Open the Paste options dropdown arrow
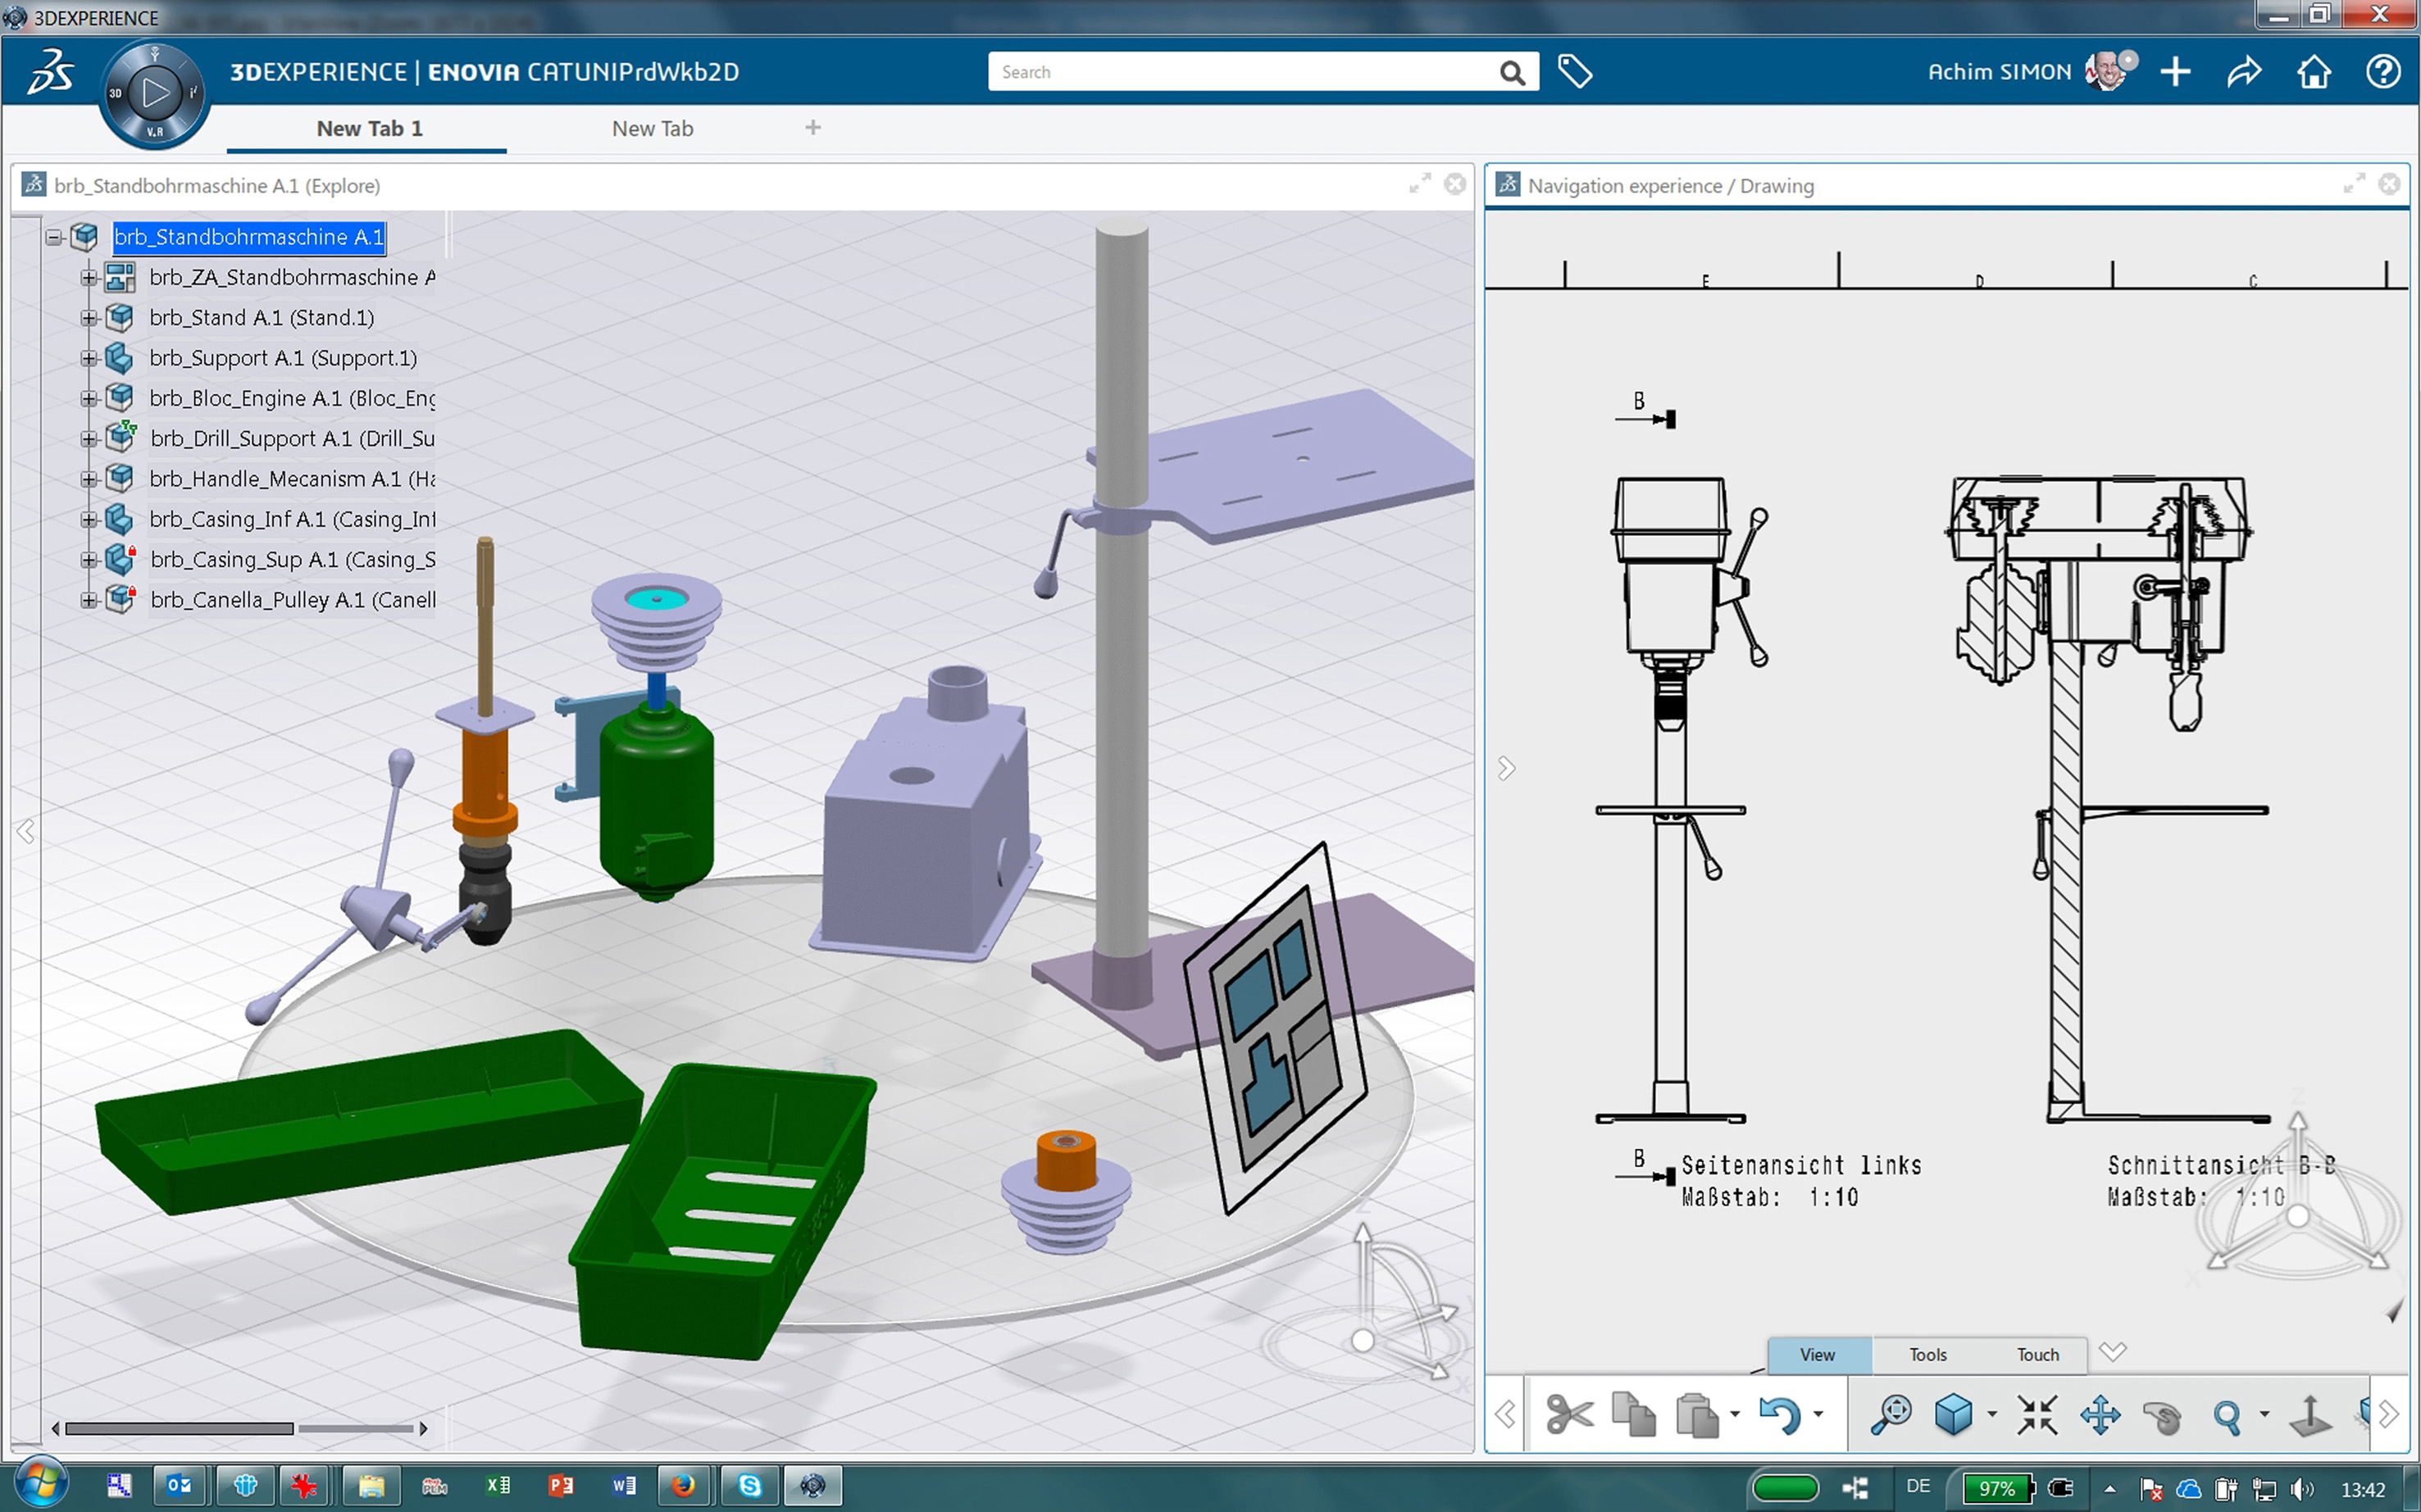This screenshot has width=2421, height=1512. coord(1735,1414)
